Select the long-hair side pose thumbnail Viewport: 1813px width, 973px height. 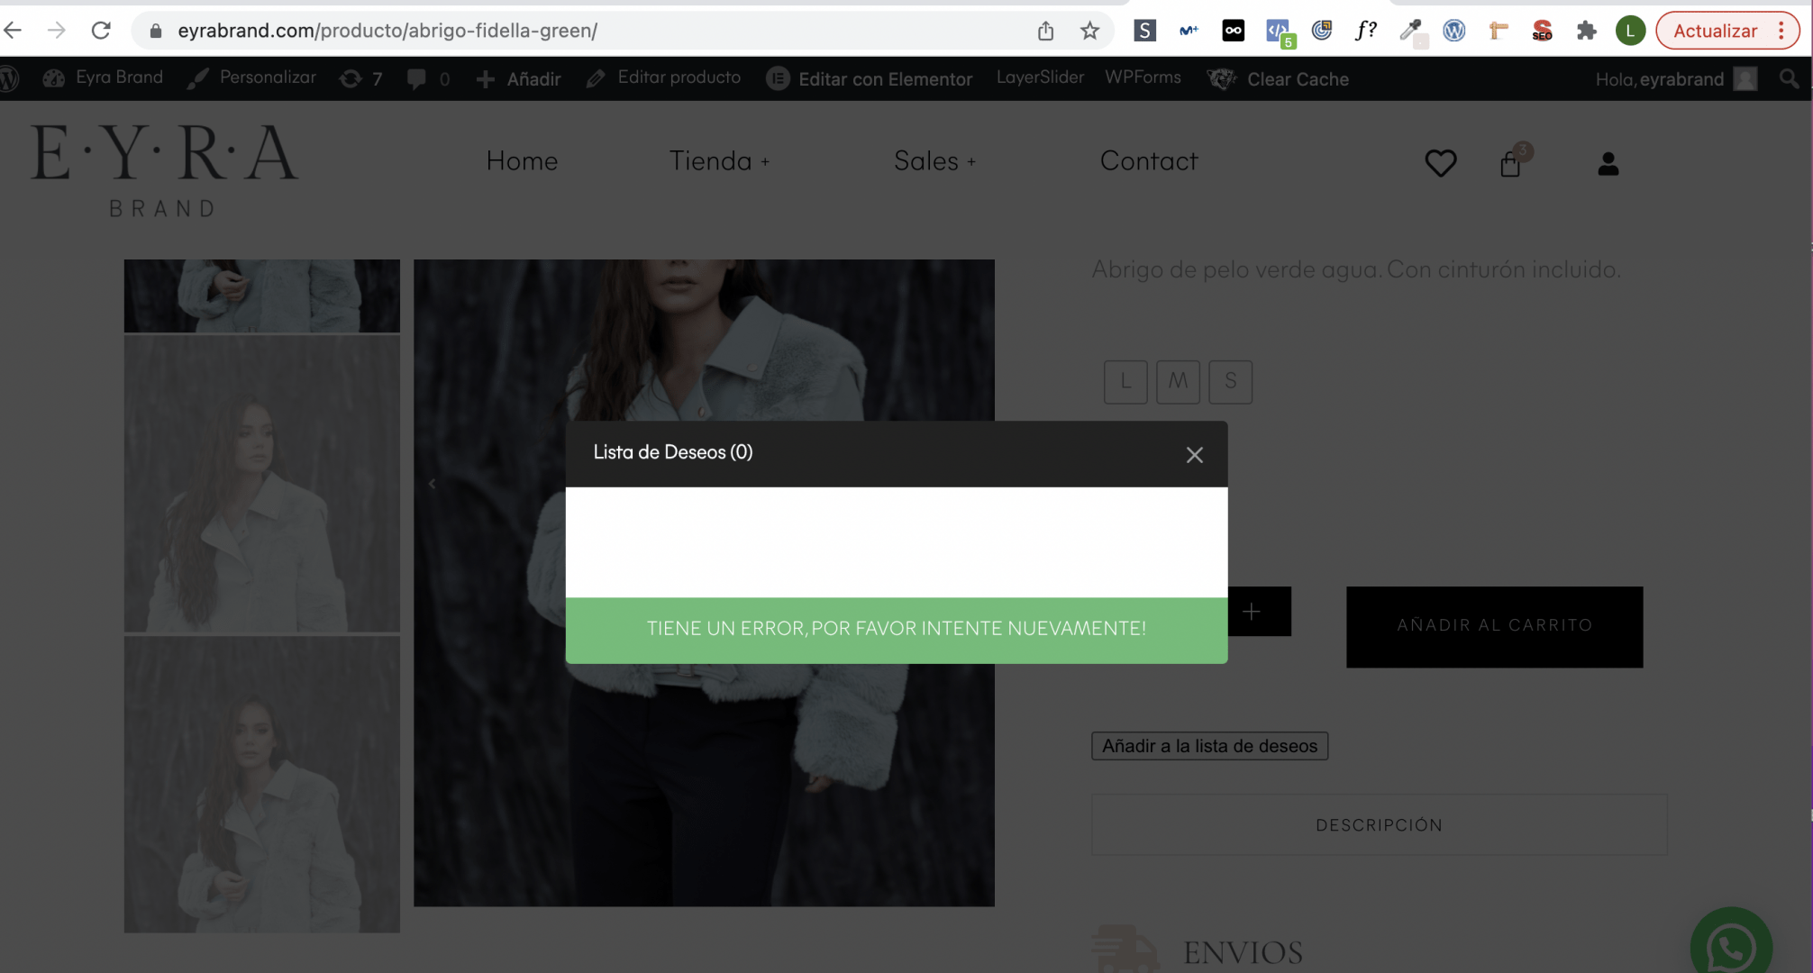click(x=261, y=484)
